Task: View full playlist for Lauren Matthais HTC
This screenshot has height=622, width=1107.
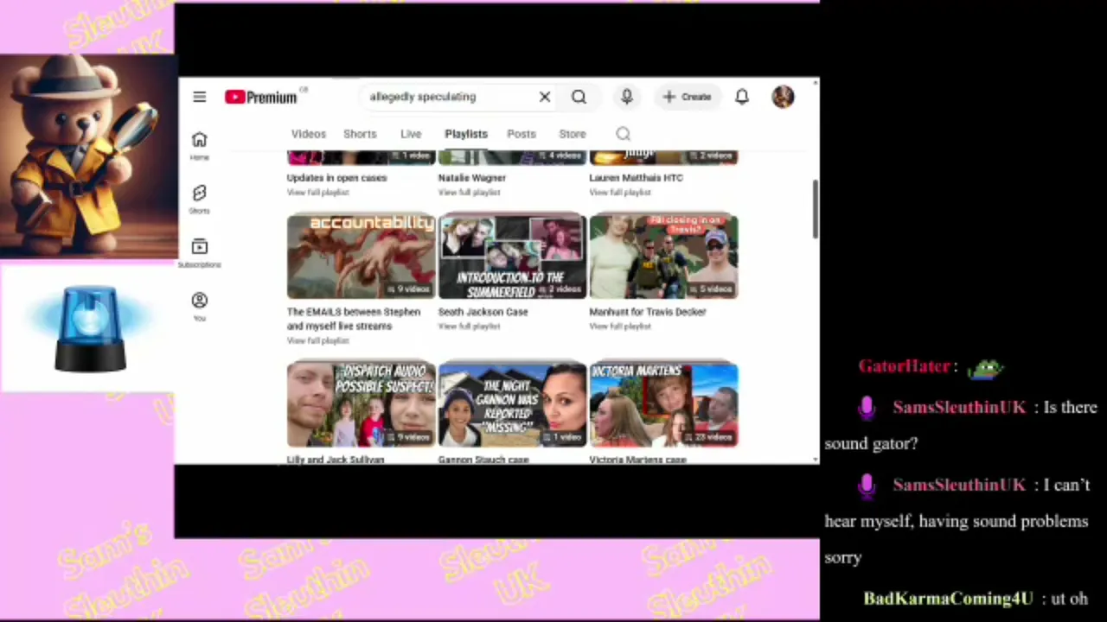Action: click(x=621, y=193)
